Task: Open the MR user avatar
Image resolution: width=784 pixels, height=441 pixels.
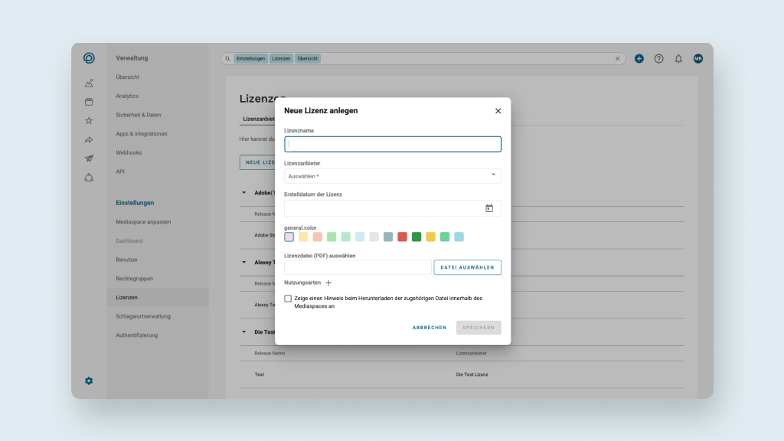Action: click(698, 58)
